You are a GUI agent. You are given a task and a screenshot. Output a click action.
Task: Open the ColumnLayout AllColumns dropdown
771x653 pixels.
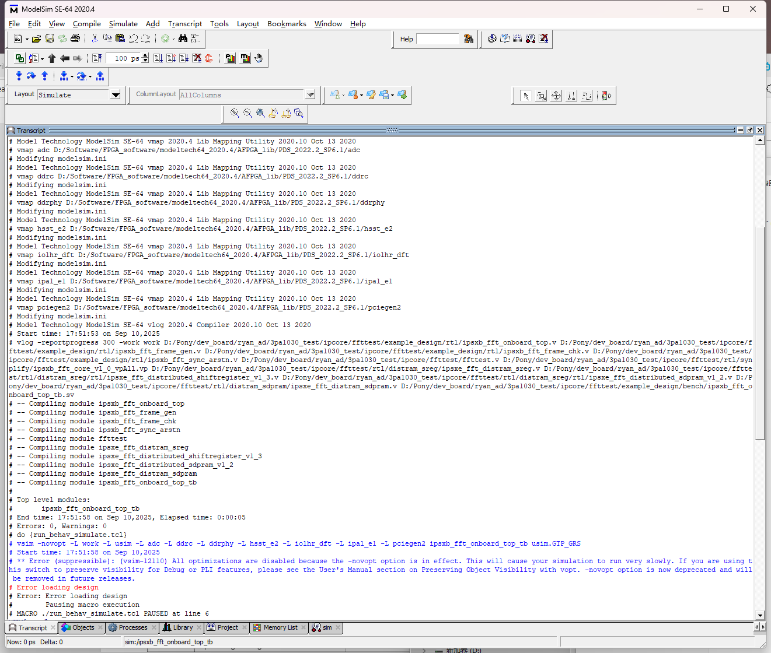[x=311, y=95]
